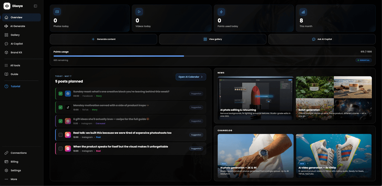Select AI Copilot in sidebar
The height and width of the screenshot is (186, 382).
coord(22,44)
